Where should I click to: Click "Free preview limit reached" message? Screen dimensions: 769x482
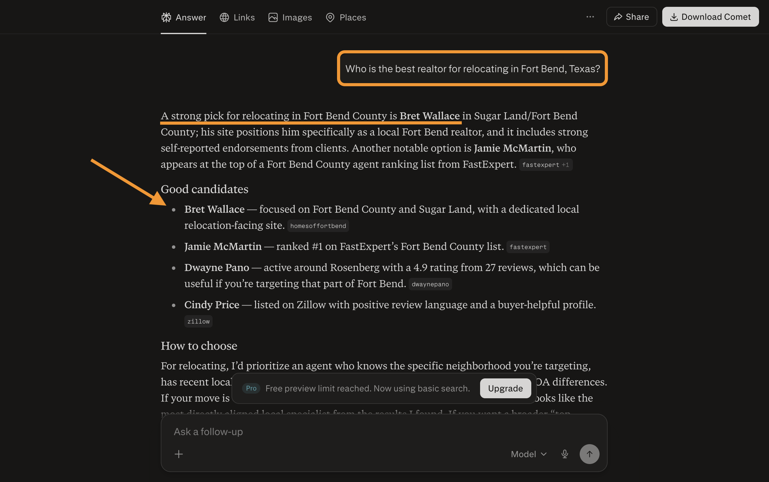(x=368, y=388)
